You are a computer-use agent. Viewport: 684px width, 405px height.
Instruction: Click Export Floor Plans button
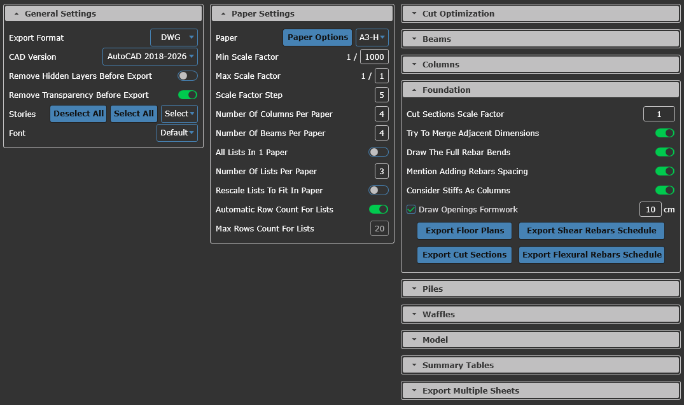464,230
